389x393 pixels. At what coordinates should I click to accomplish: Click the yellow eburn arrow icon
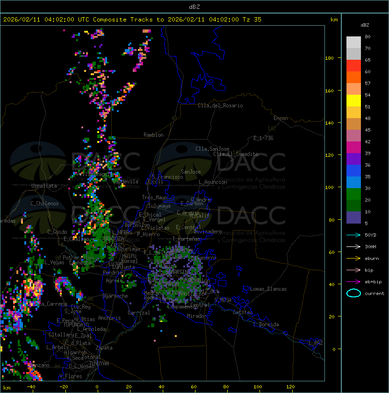pos(353,259)
